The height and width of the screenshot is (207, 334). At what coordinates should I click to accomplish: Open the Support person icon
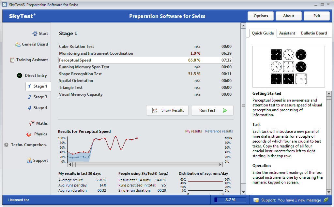coord(29,160)
